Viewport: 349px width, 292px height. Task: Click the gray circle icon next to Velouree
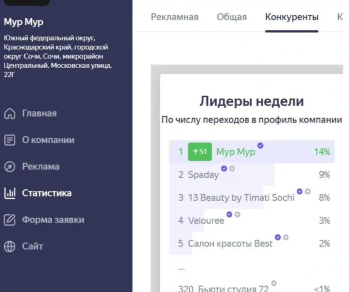pyautogui.click(x=237, y=214)
